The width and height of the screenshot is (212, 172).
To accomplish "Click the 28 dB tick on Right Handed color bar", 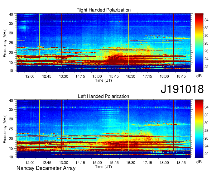I will pos(206,43).
